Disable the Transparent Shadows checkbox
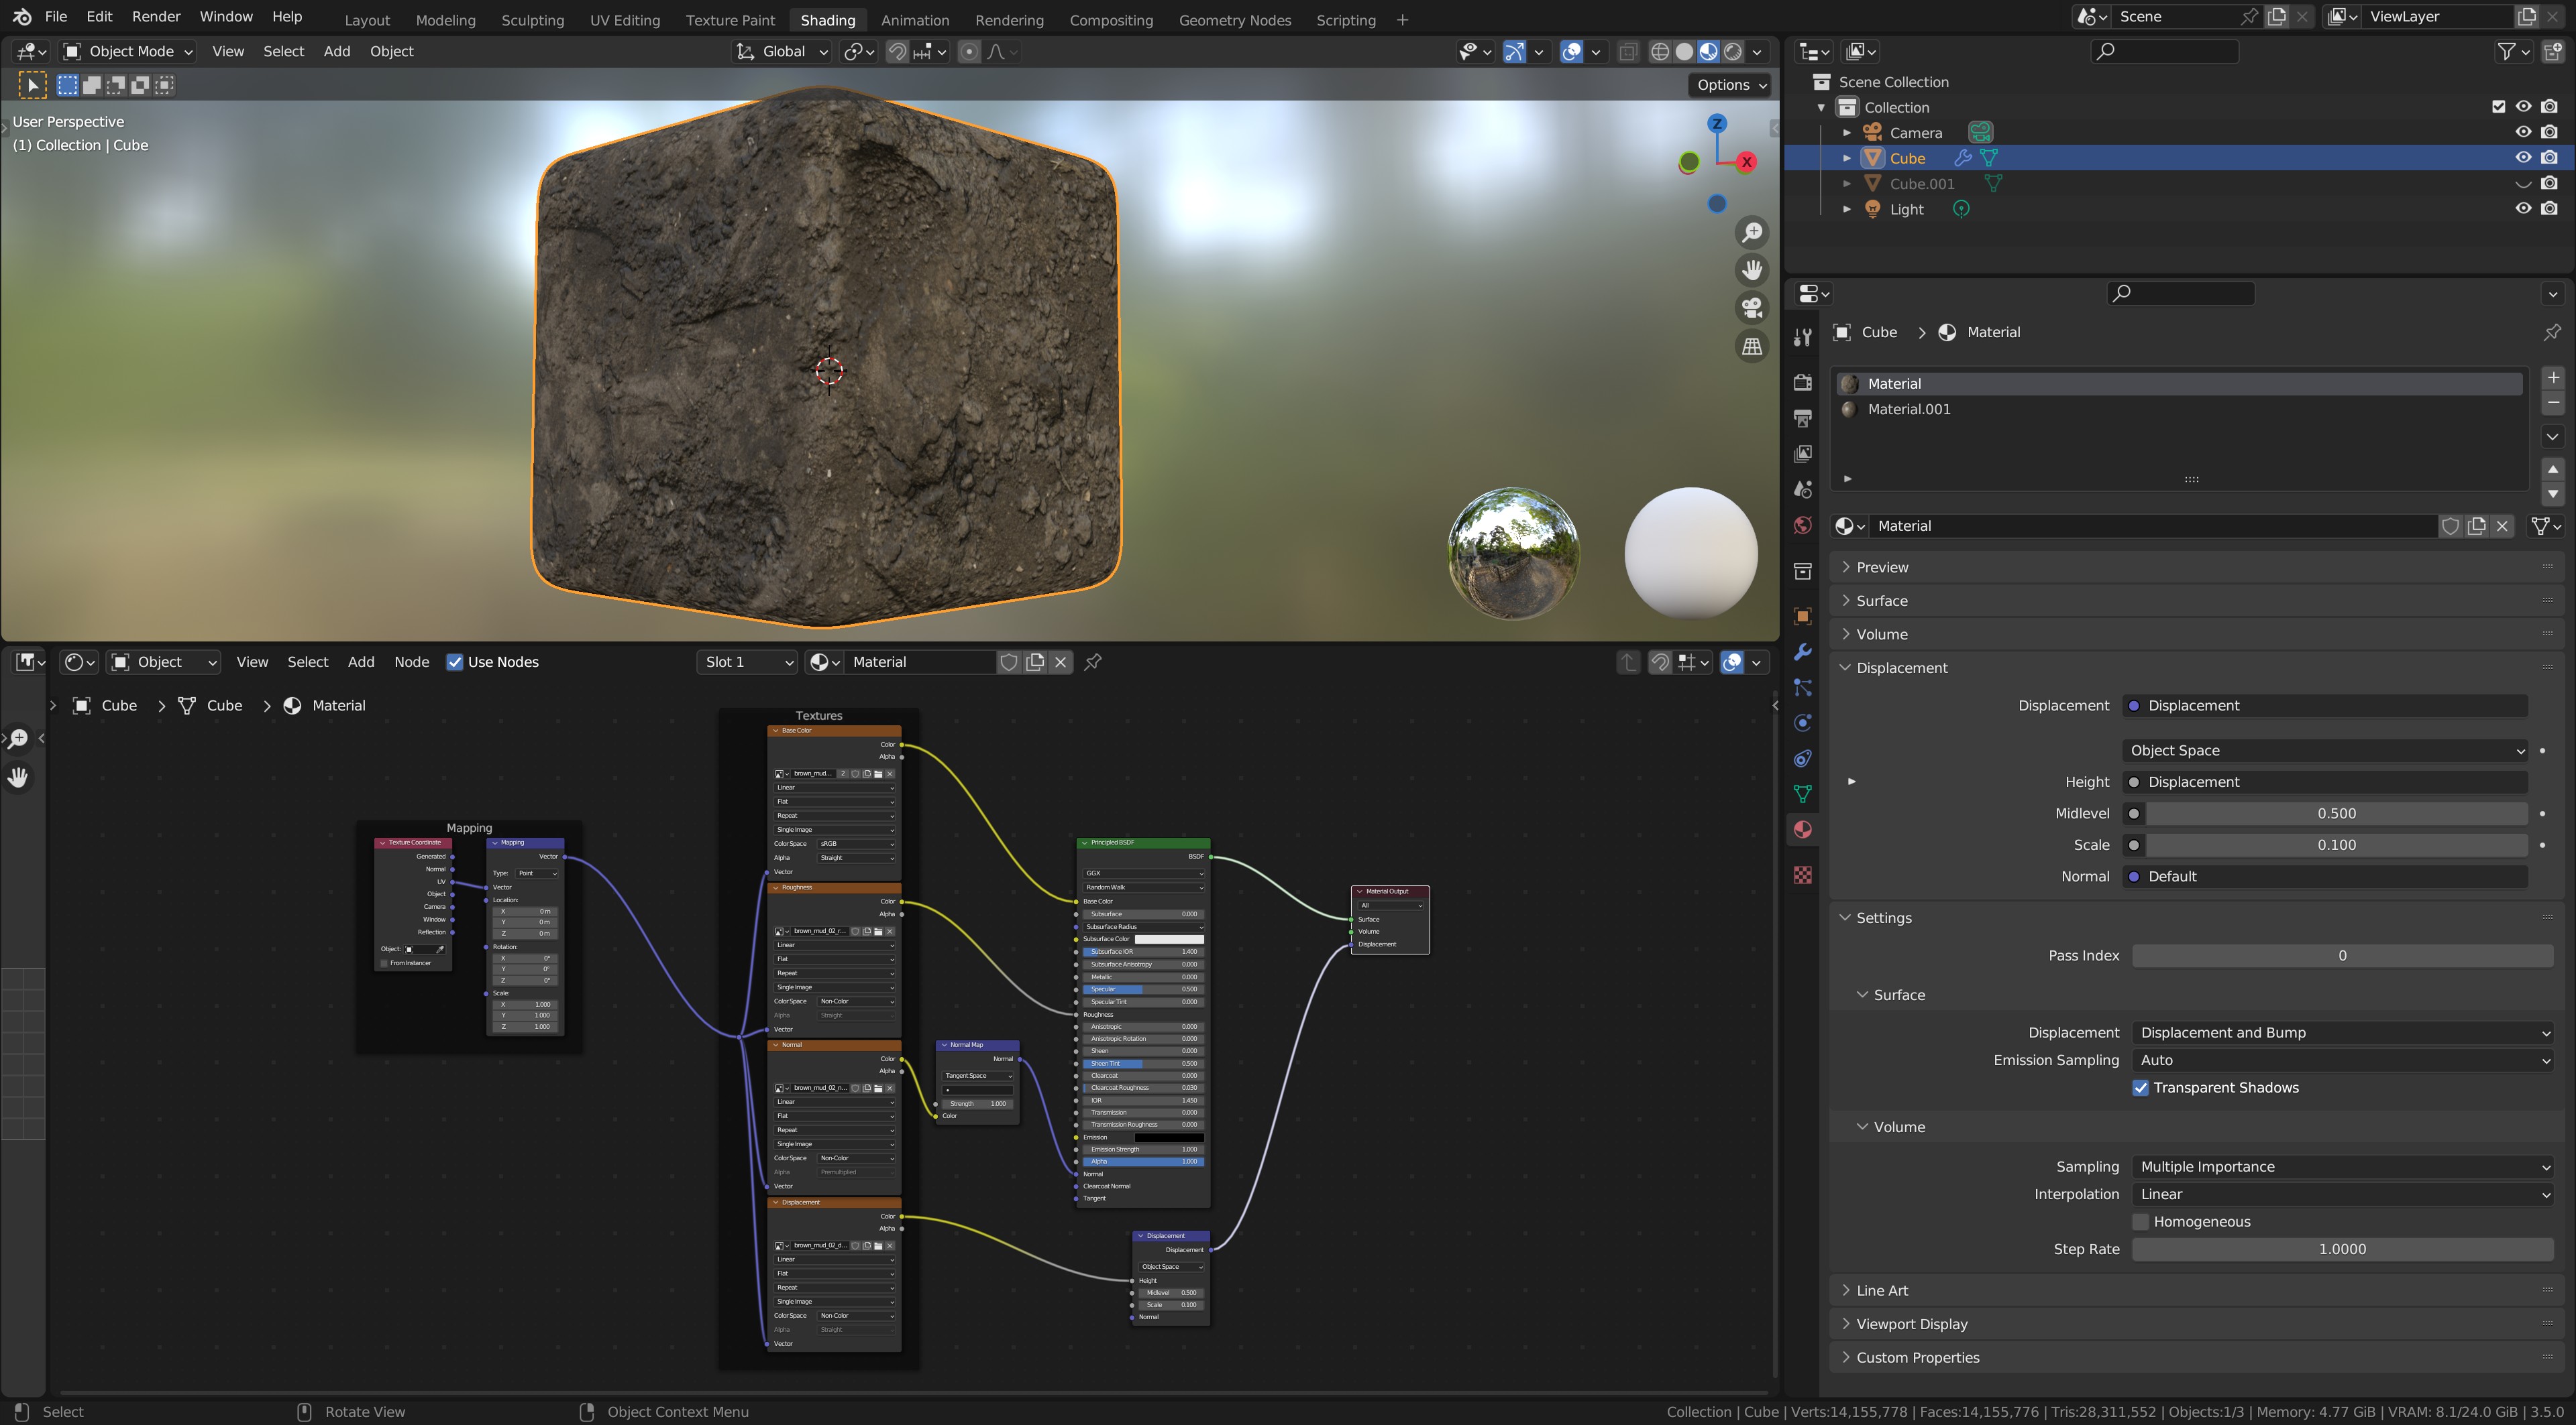Screen dimensions: 2576x1425 coord(2141,1087)
